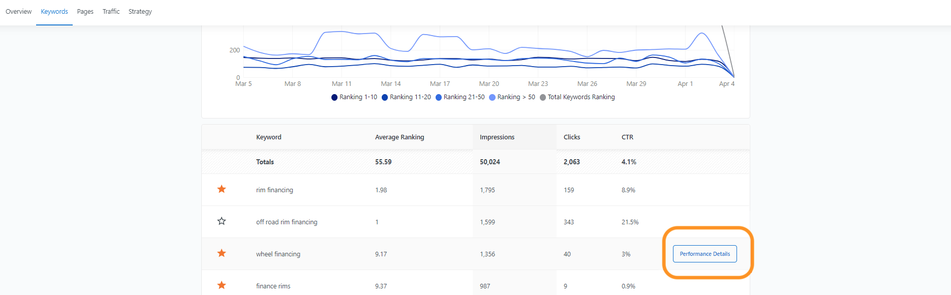The image size is (951, 295).
Task: Click CTR value 21.5%
Action: (630, 222)
